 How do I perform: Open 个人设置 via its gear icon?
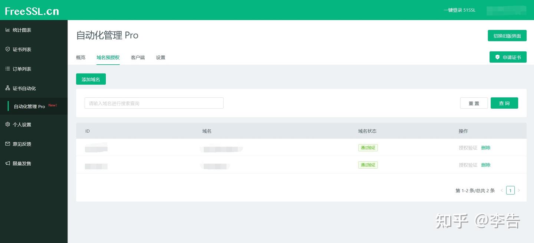point(7,124)
